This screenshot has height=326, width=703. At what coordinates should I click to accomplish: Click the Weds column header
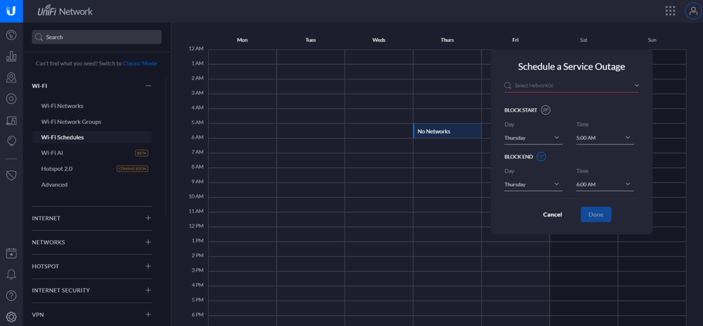coord(379,40)
